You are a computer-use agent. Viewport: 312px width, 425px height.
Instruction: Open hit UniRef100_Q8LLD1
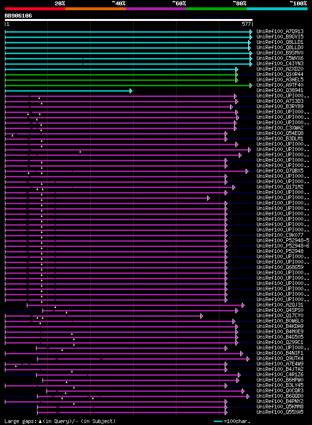[x=280, y=42]
